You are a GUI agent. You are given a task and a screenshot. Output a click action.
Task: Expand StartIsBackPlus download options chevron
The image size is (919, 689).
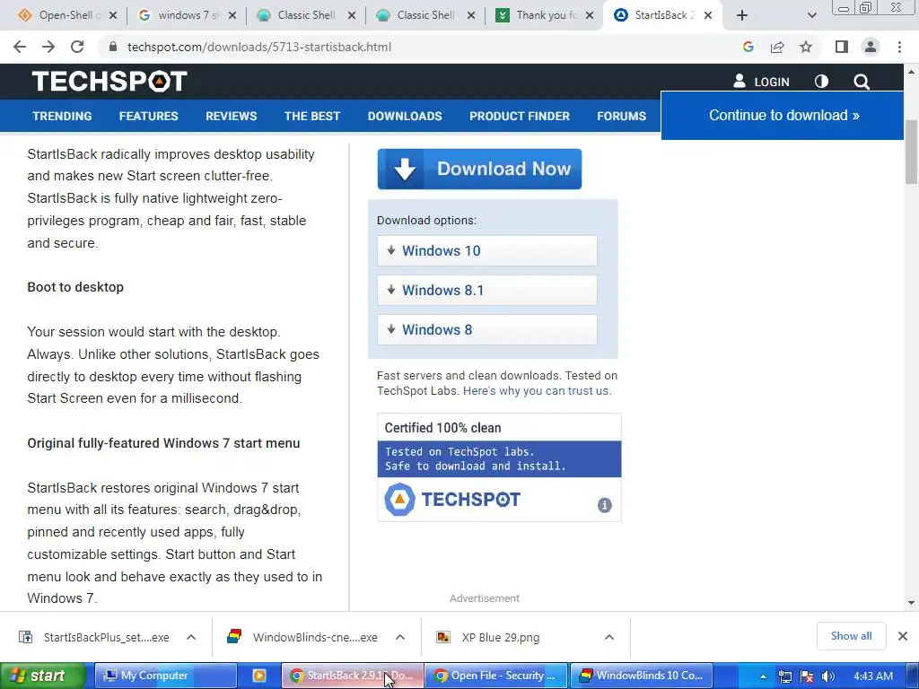tap(191, 638)
